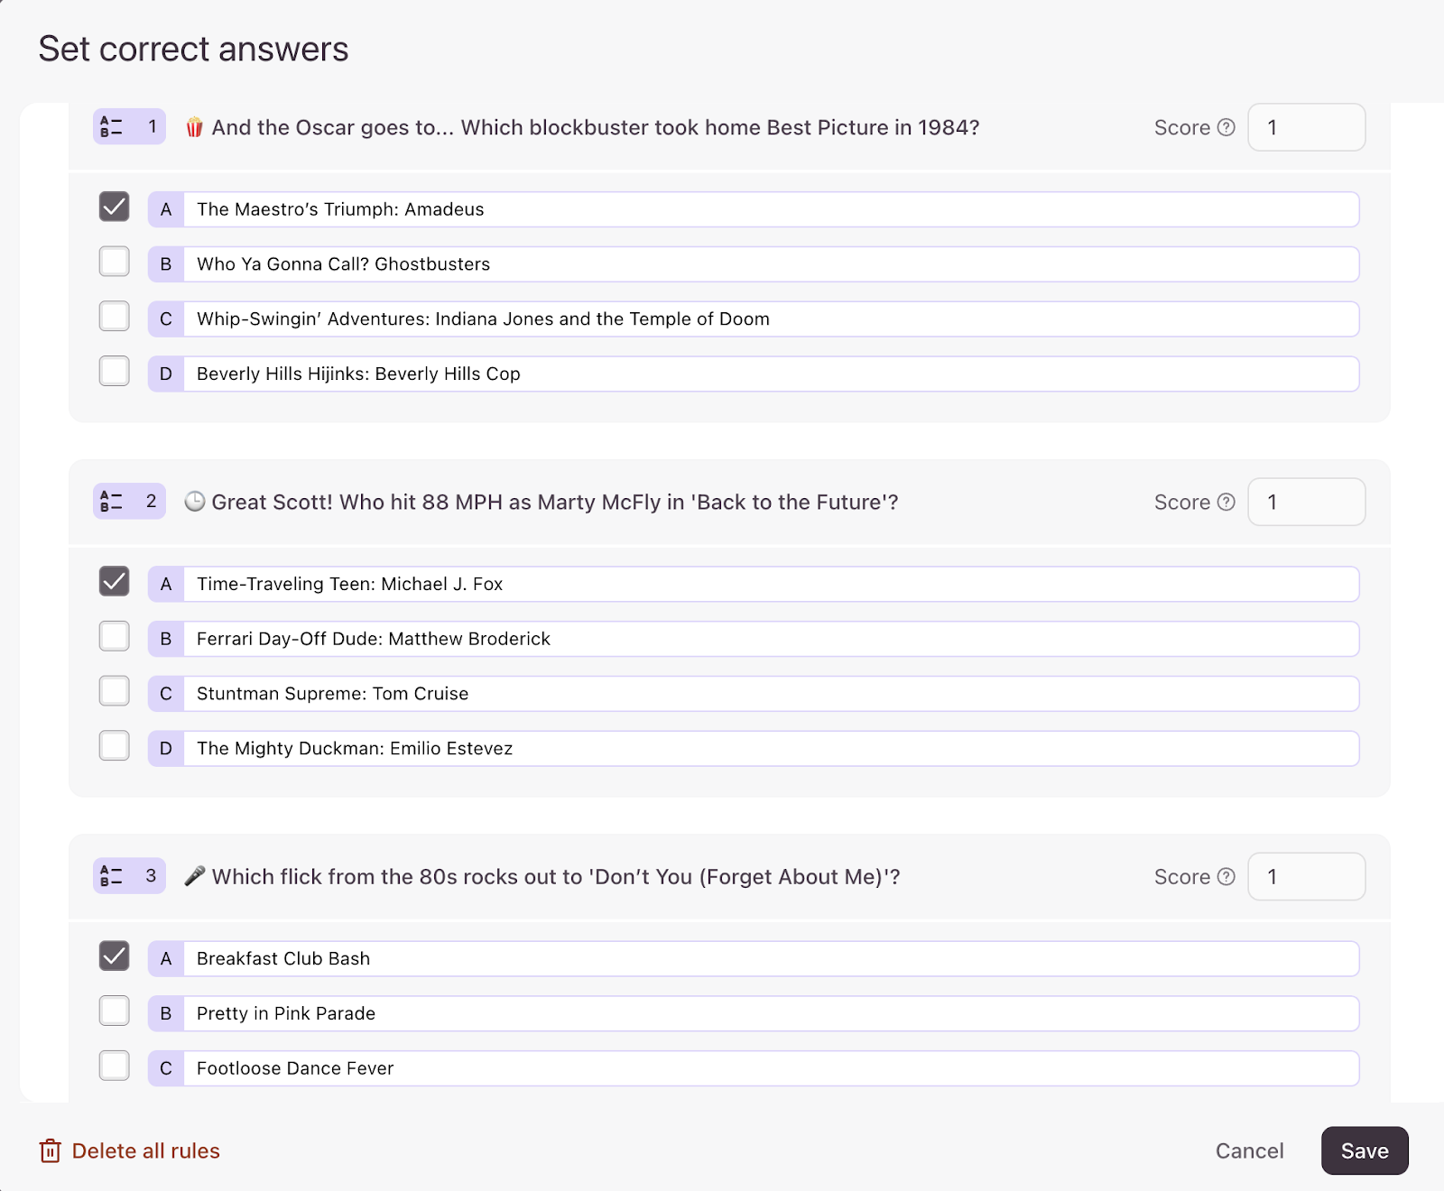Tick the Pretty in Pink Parade checkbox

tap(115, 1011)
